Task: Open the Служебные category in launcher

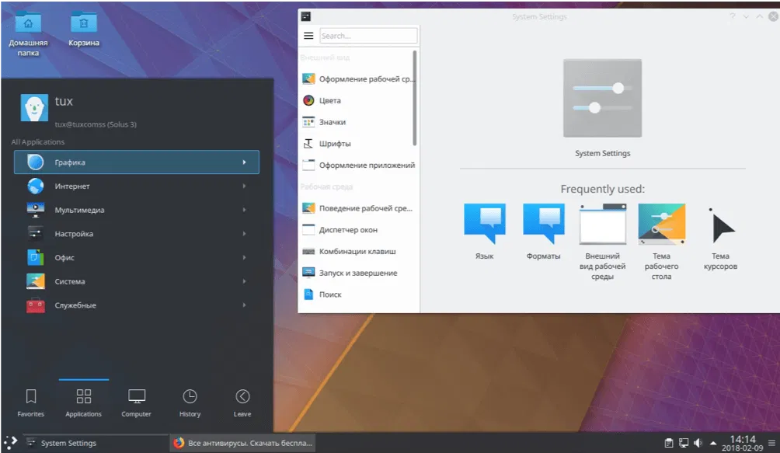Action: click(136, 305)
